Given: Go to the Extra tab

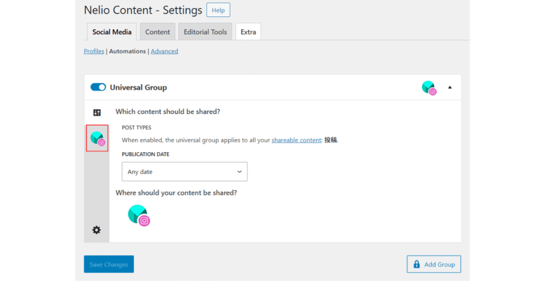Looking at the screenshot, I should (248, 32).
